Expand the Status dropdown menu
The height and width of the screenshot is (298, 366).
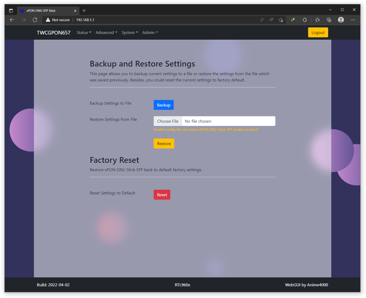tap(84, 33)
